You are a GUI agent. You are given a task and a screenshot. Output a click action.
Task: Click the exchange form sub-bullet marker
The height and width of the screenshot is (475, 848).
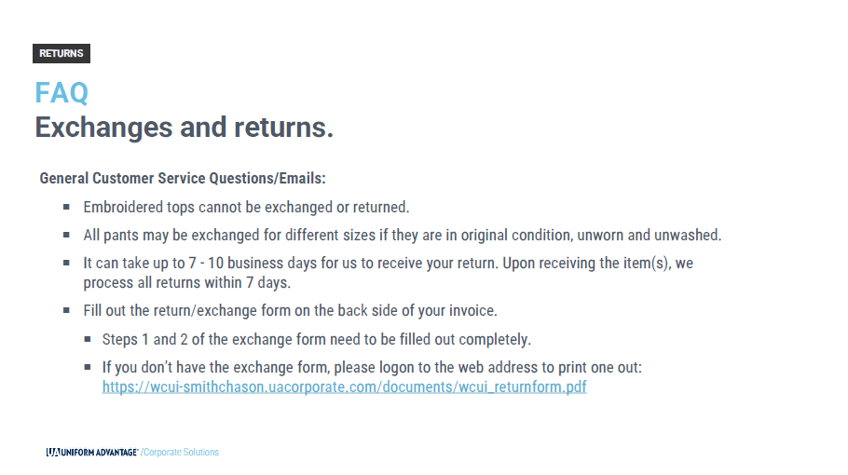tap(88, 368)
